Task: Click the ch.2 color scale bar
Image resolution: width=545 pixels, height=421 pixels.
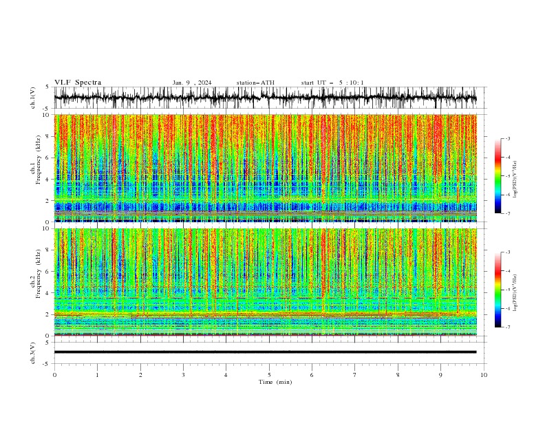Action: [498, 290]
